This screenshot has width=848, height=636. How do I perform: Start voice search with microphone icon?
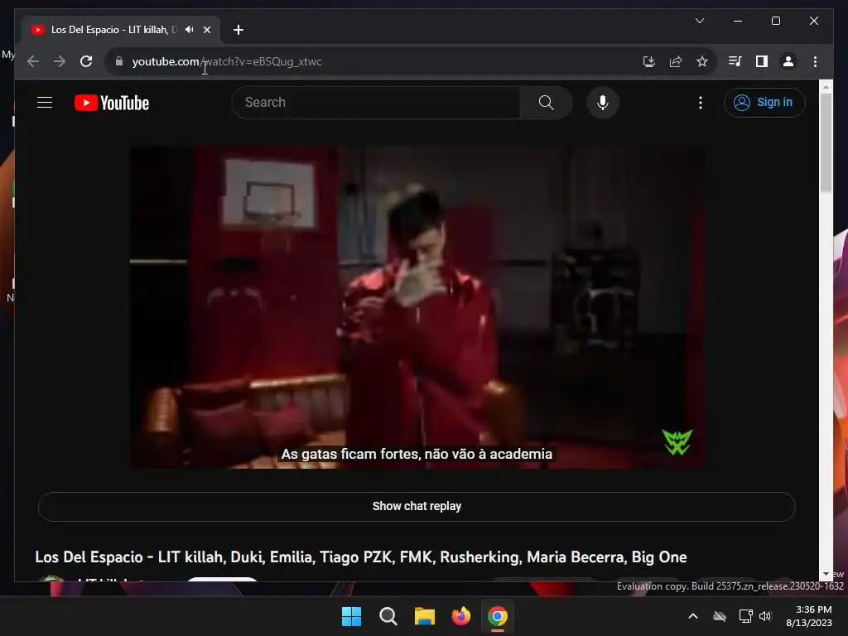point(603,102)
